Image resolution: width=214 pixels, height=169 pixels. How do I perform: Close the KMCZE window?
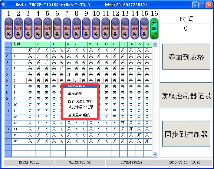coord(209,5)
